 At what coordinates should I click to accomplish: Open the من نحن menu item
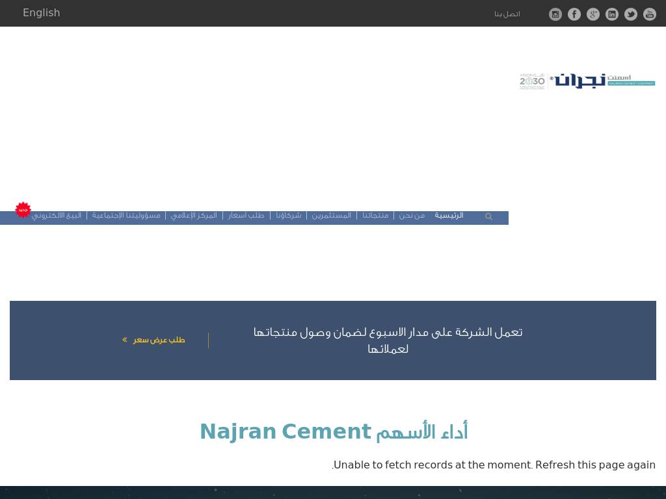pyautogui.click(x=412, y=216)
